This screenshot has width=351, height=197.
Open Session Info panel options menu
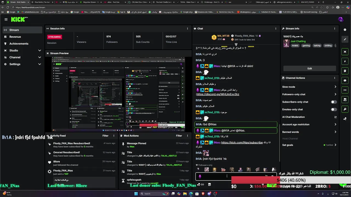tap(188, 28)
